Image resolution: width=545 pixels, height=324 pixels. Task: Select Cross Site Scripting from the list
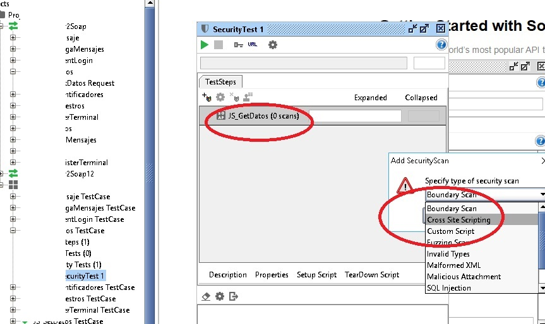[458, 220]
